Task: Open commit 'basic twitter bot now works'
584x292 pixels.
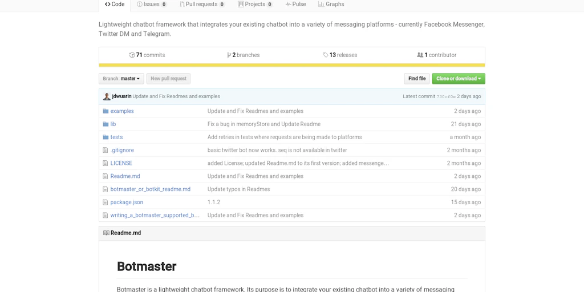Action: [277, 150]
